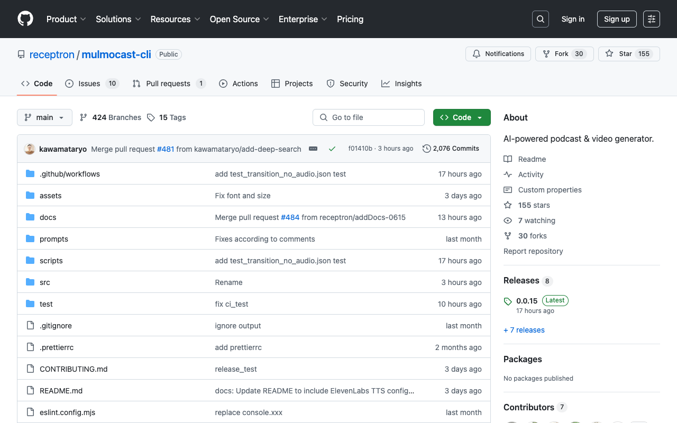
Task: View the 155 stars link
Action: tap(527, 205)
